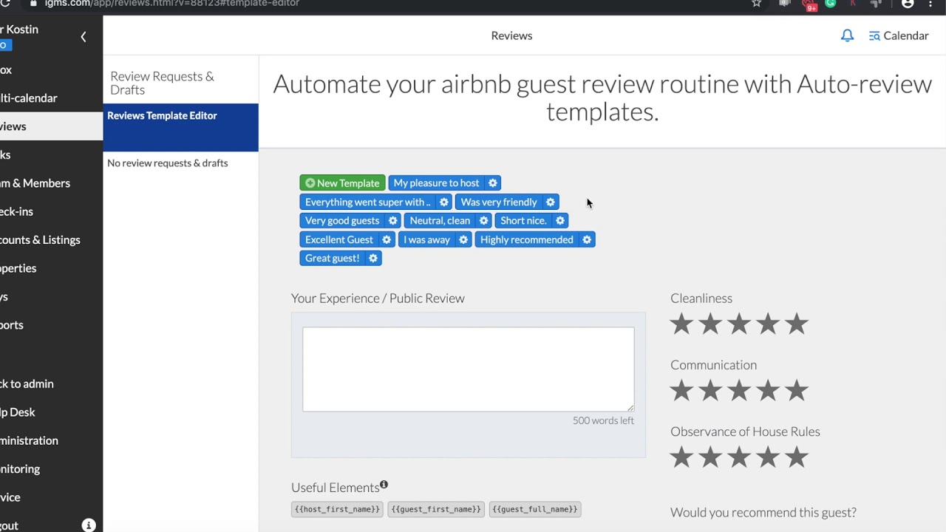
Task: Create a New Template
Action: pos(342,183)
